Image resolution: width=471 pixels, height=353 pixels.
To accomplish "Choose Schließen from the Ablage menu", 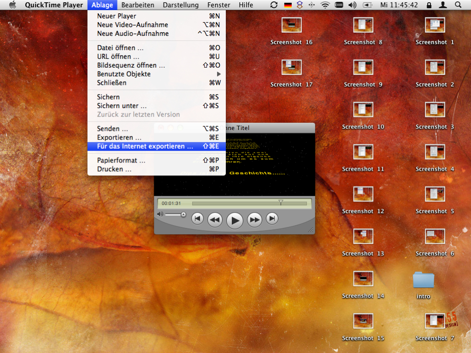I will click(157, 82).
